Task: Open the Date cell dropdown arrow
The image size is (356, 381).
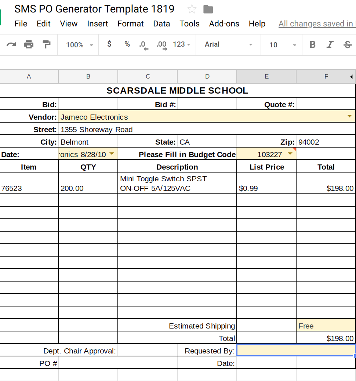Action: coord(112,153)
